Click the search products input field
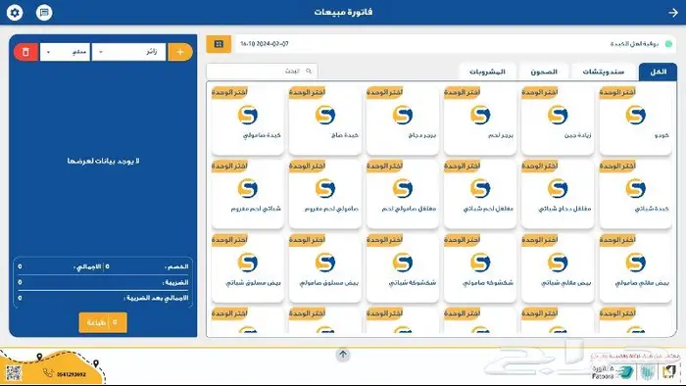 [x=262, y=71]
